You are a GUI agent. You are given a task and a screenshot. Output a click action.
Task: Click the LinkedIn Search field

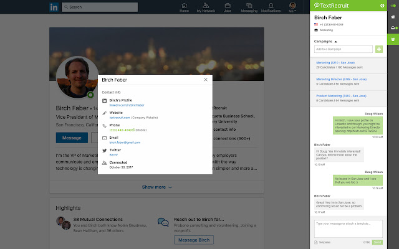pos(100,7)
